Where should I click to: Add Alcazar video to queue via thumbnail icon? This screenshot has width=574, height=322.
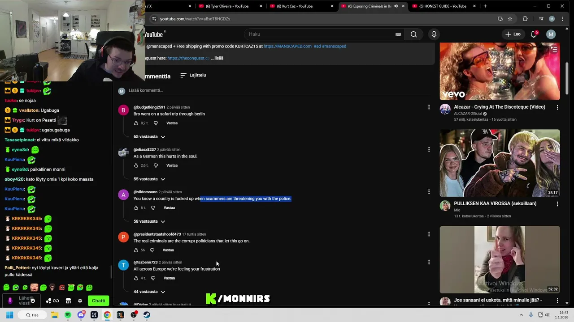tap(554, 50)
